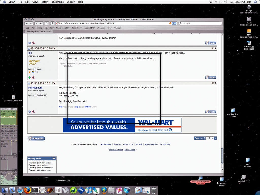Go forward with Safari's forward arrow
The width and height of the screenshot is (260, 195).
point(31,23)
